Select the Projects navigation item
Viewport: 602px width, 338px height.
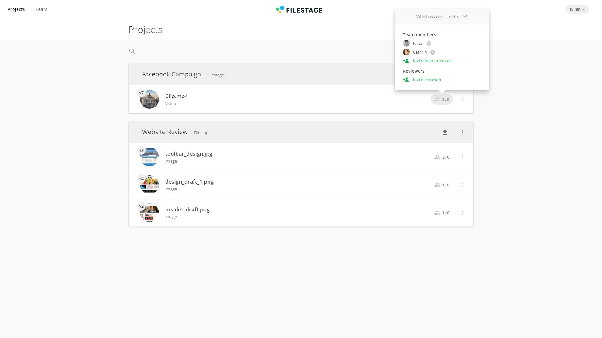tap(16, 9)
